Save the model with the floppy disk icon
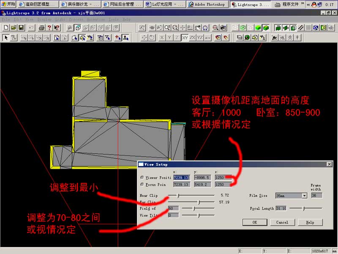 click(21, 28)
